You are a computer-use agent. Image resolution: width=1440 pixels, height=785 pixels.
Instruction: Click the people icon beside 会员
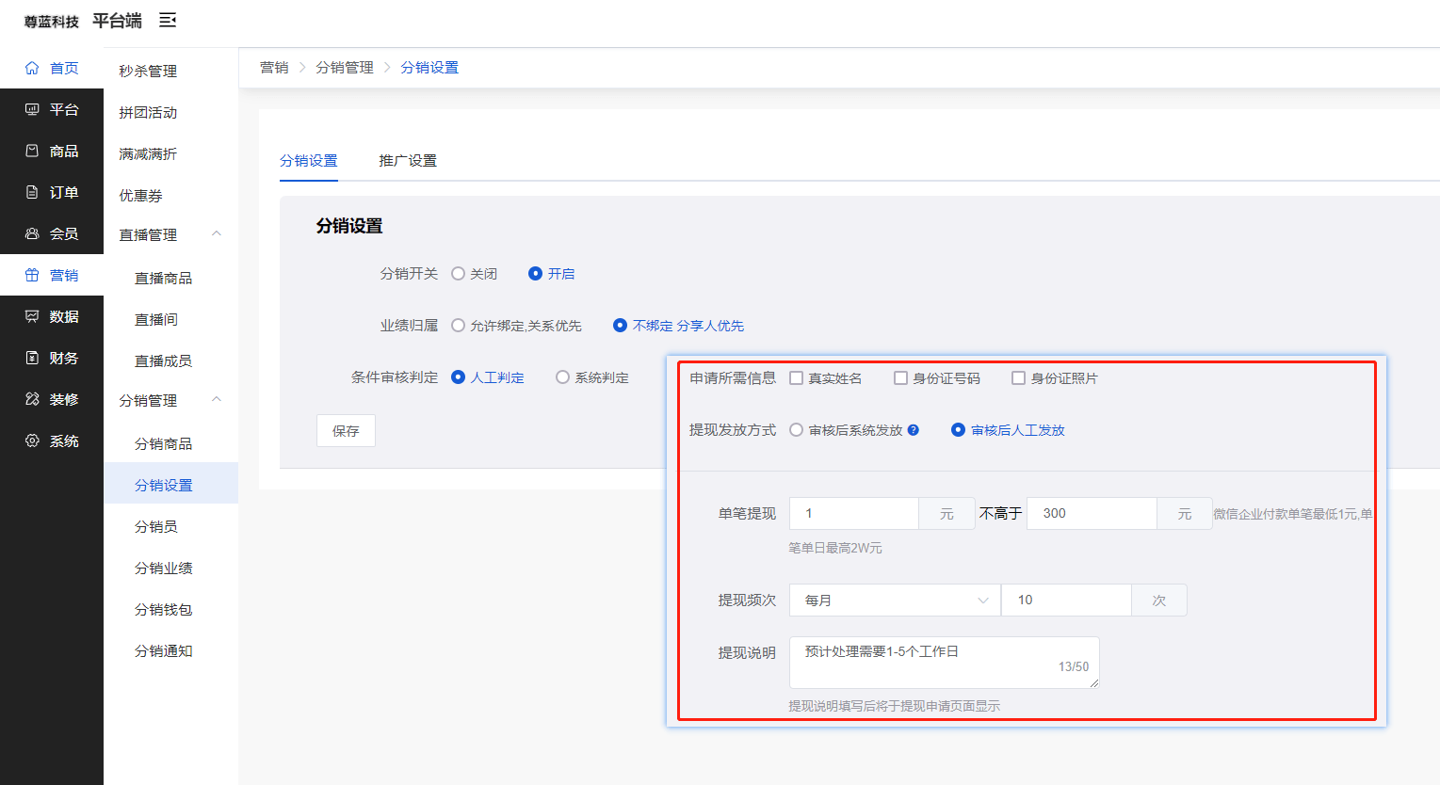(x=32, y=233)
